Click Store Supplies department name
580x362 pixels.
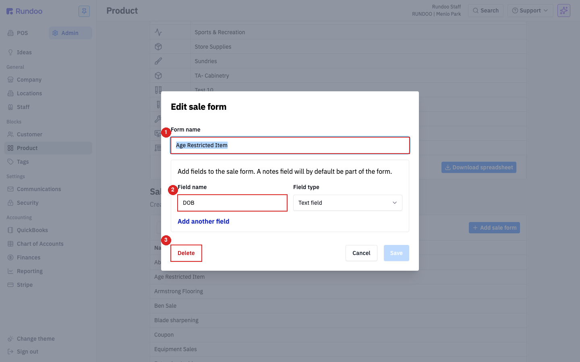tap(213, 47)
